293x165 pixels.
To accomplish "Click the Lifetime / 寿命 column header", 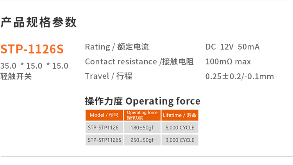I will coord(180,115).
